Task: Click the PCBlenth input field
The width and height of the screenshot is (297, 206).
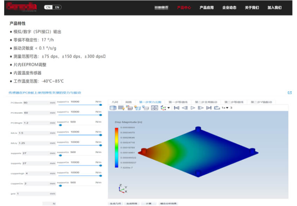Action: [35, 103]
